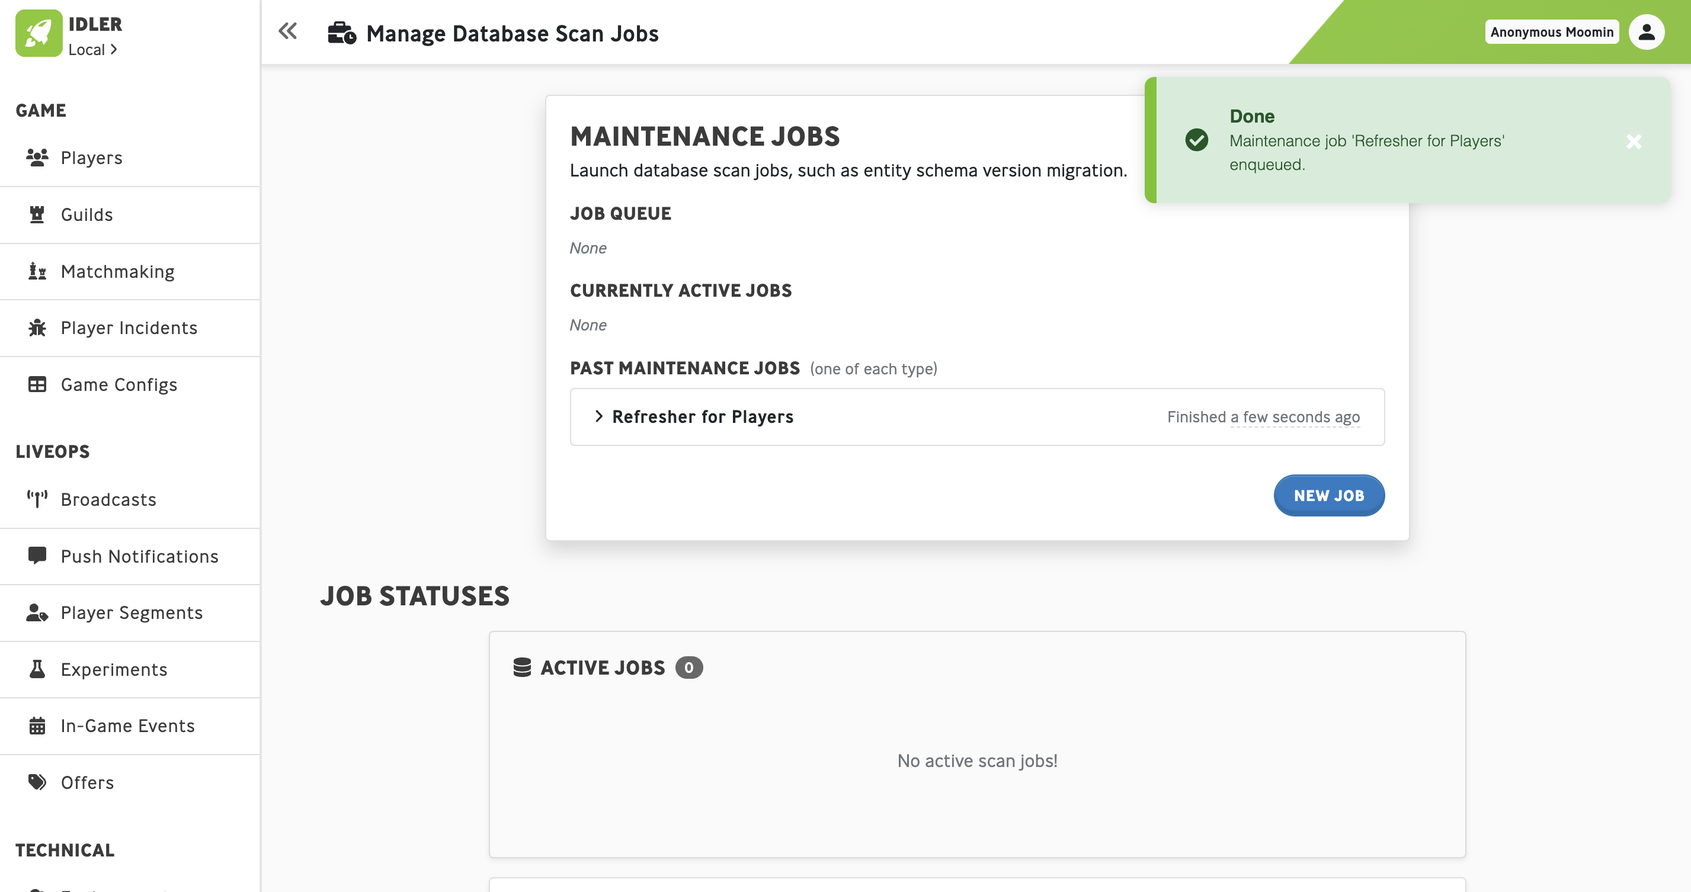Click 'Refresher for Players' job name
Viewport: 1691px width, 892px height.
(702, 417)
